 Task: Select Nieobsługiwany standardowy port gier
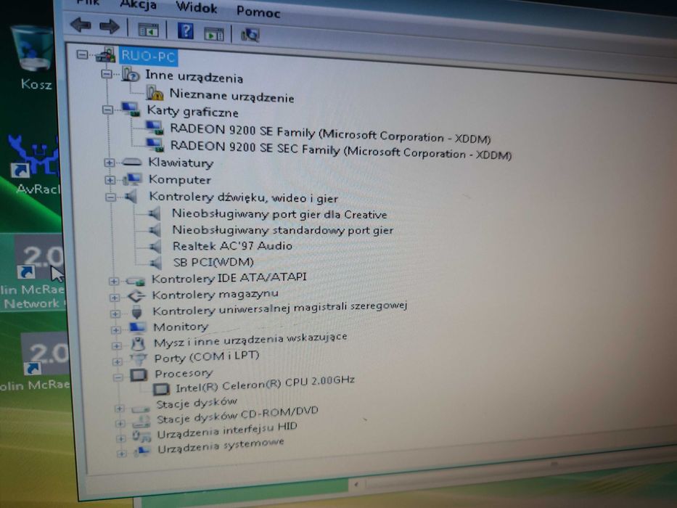283,230
